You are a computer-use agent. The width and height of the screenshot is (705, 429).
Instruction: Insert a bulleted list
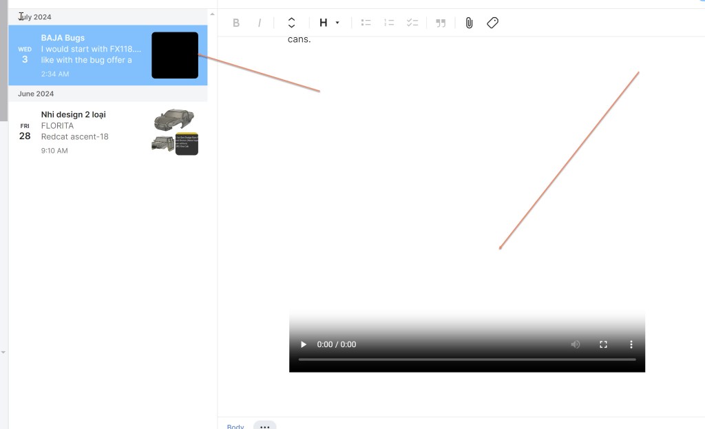tap(366, 23)
